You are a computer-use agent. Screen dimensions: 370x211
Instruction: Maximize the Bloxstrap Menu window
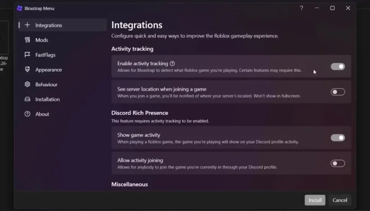point(332,8)
